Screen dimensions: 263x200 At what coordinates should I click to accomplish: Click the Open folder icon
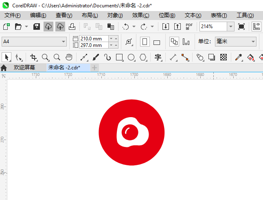(x=18, y=27)
